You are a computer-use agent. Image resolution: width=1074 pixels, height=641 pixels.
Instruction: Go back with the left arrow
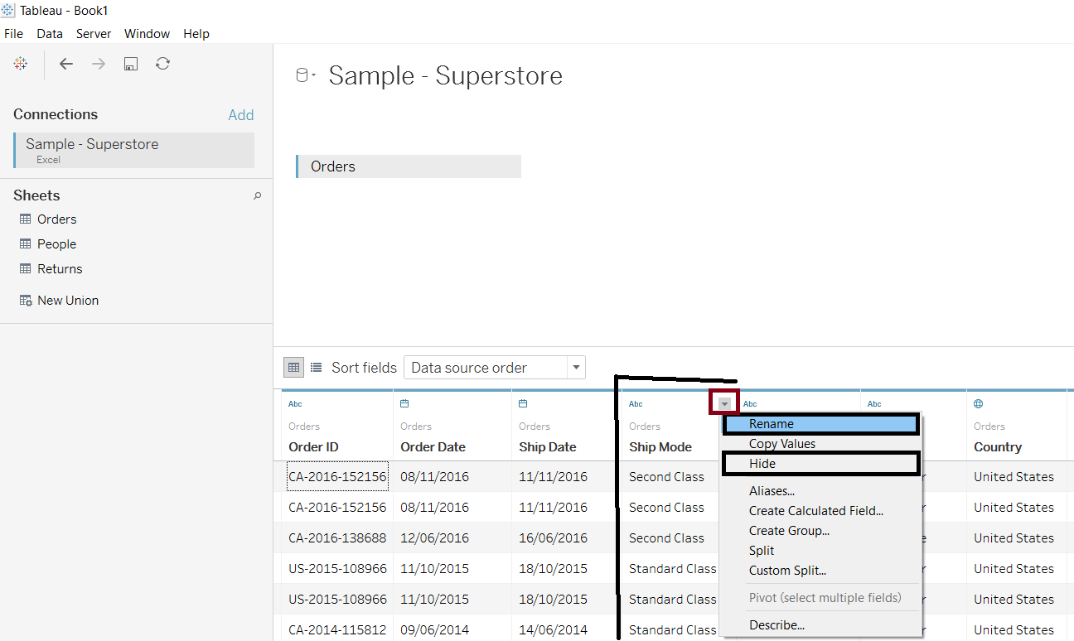click(x=66, y=64)
